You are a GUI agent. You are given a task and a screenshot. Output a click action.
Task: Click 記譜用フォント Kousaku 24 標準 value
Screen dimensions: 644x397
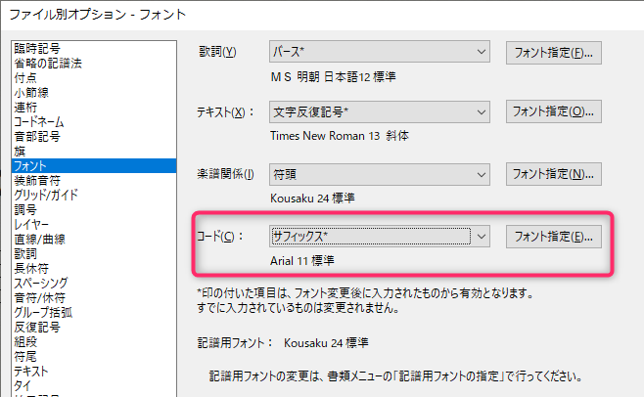point(326,343)
